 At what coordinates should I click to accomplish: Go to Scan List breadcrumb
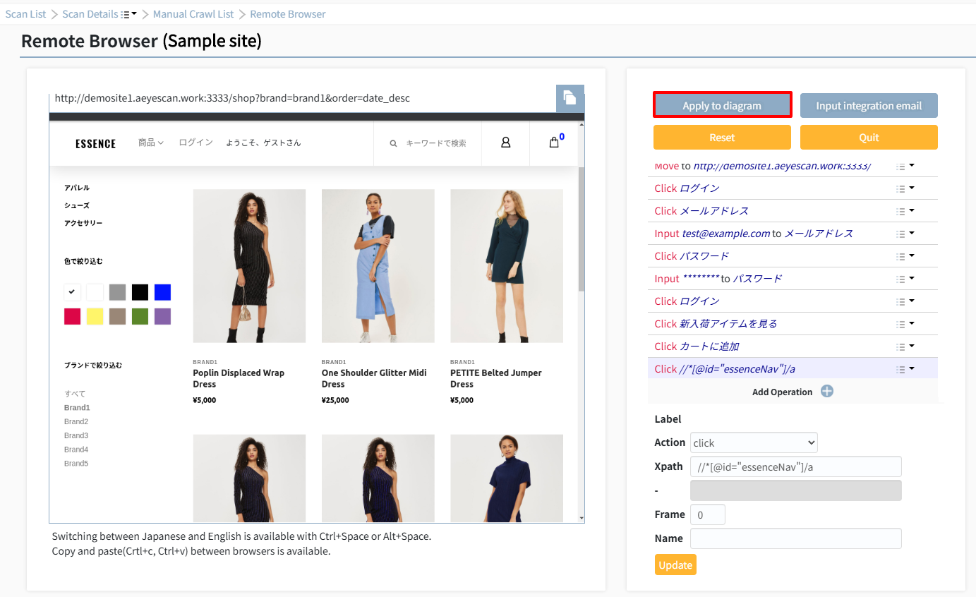[x=26, y=14]
